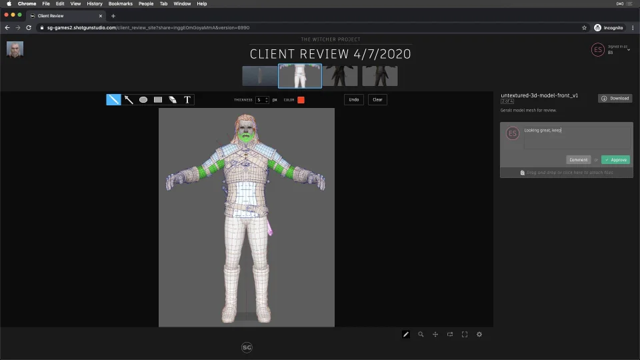Viewport: 640px width, 360px height.
Task: Open the Apple menu
Action: (x=9, y=4)
